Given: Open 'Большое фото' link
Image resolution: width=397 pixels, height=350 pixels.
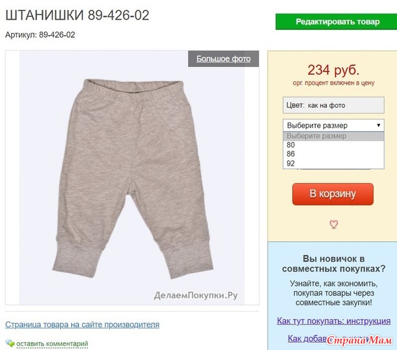Looking at the screenshot, I should pos(223,59).
